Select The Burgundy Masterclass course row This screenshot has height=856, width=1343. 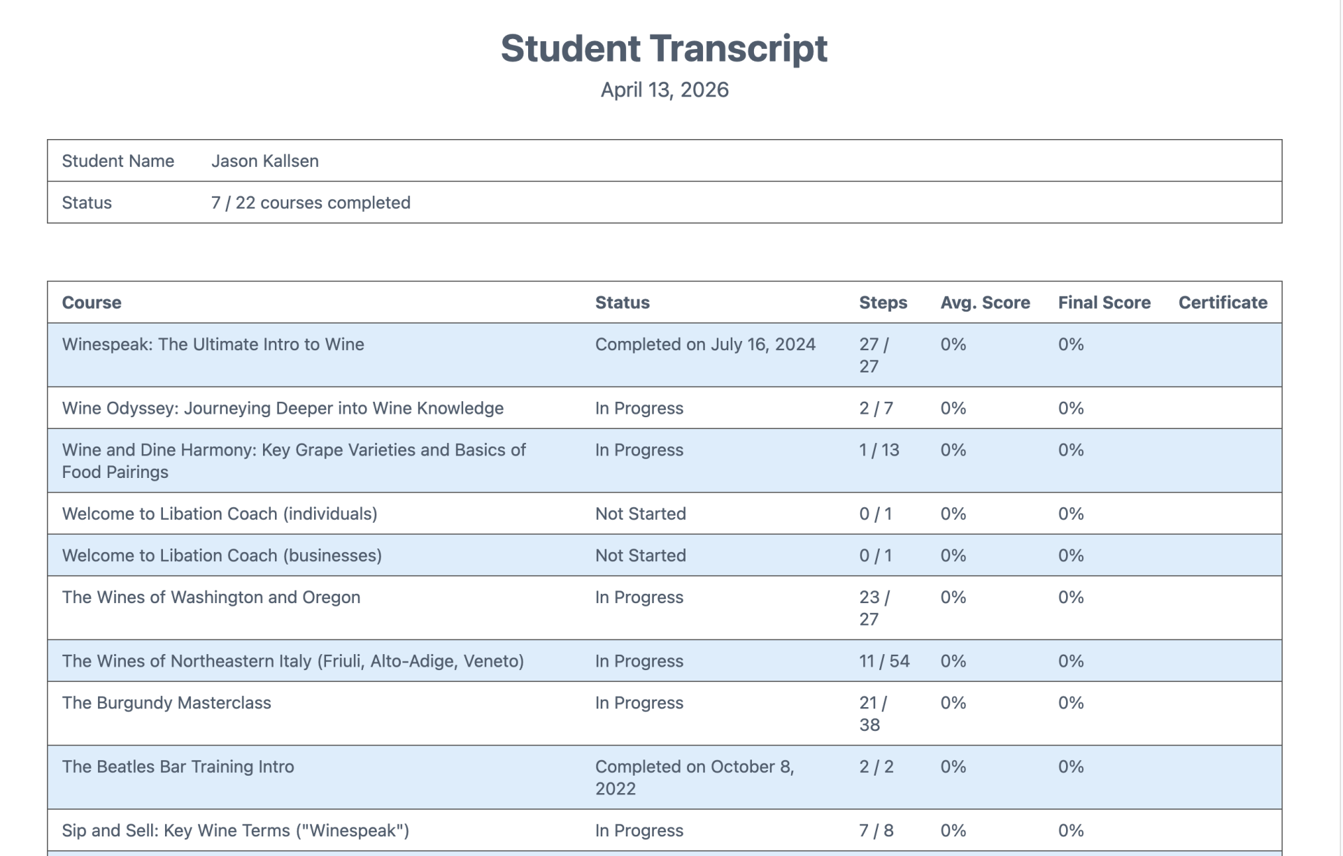[665, 713]
